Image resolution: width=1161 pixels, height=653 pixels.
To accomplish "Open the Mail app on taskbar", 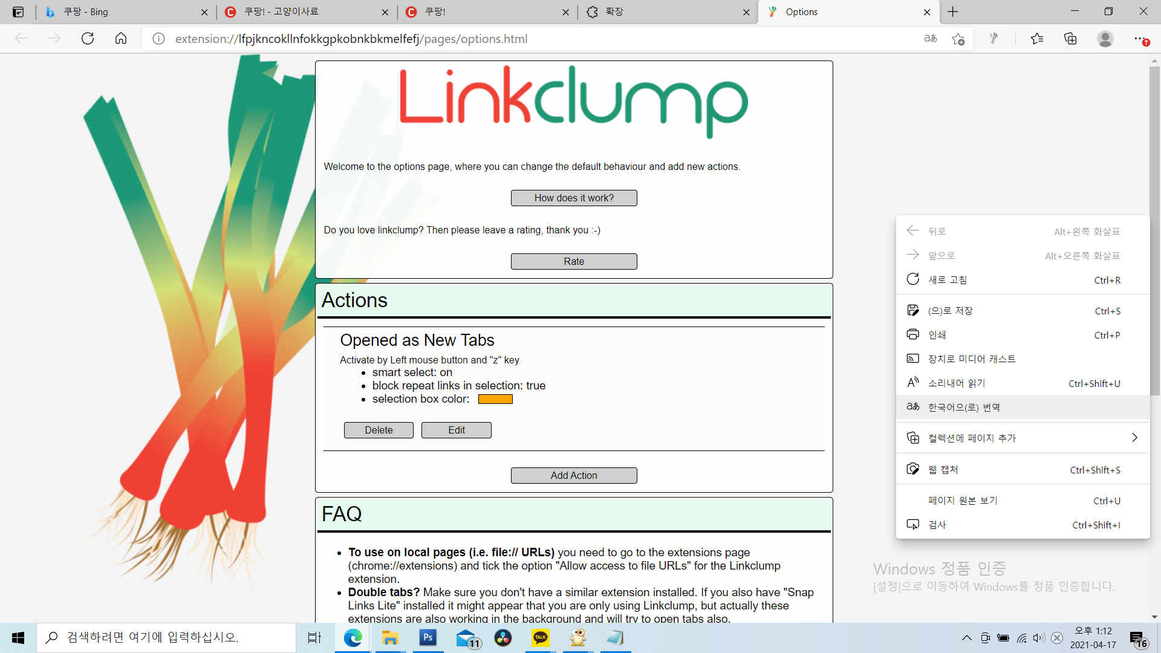I will click(x=467, y=638).
